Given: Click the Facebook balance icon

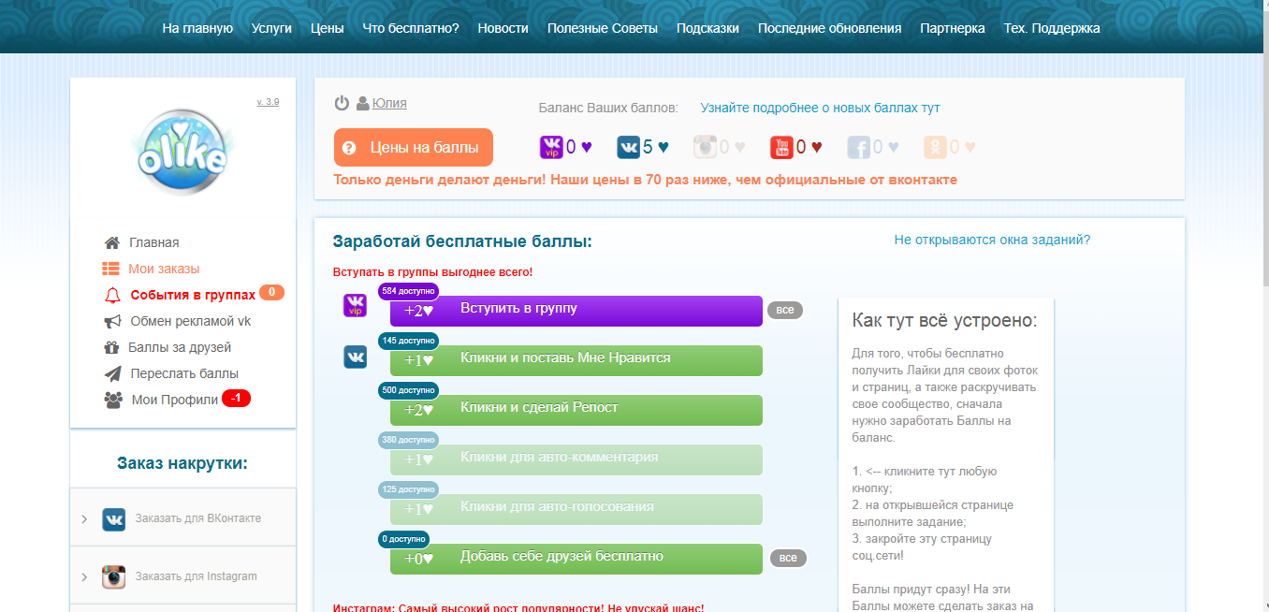Looking at the screenshot, I should pyautogui.click(x=858, y=147).
